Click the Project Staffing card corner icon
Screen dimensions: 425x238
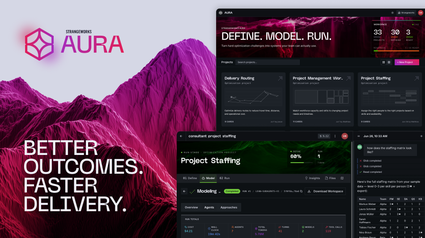[x=416, y=78]
